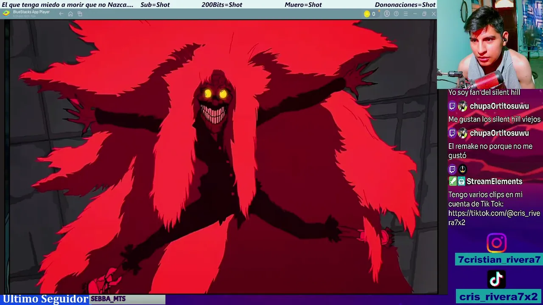543x305 pixels.
Task: Click 'El remake no porque' chat message
Action: click(490, 151)
